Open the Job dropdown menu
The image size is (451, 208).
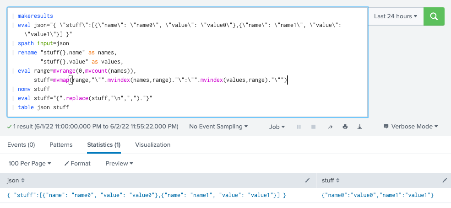pyautogui.click(x=277, y=127)
